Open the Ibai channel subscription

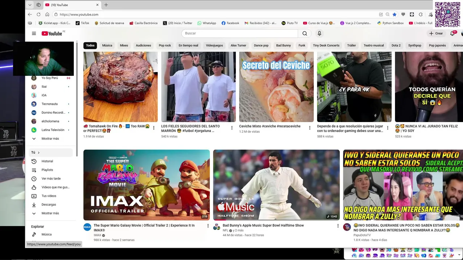(x=51, y=87)
